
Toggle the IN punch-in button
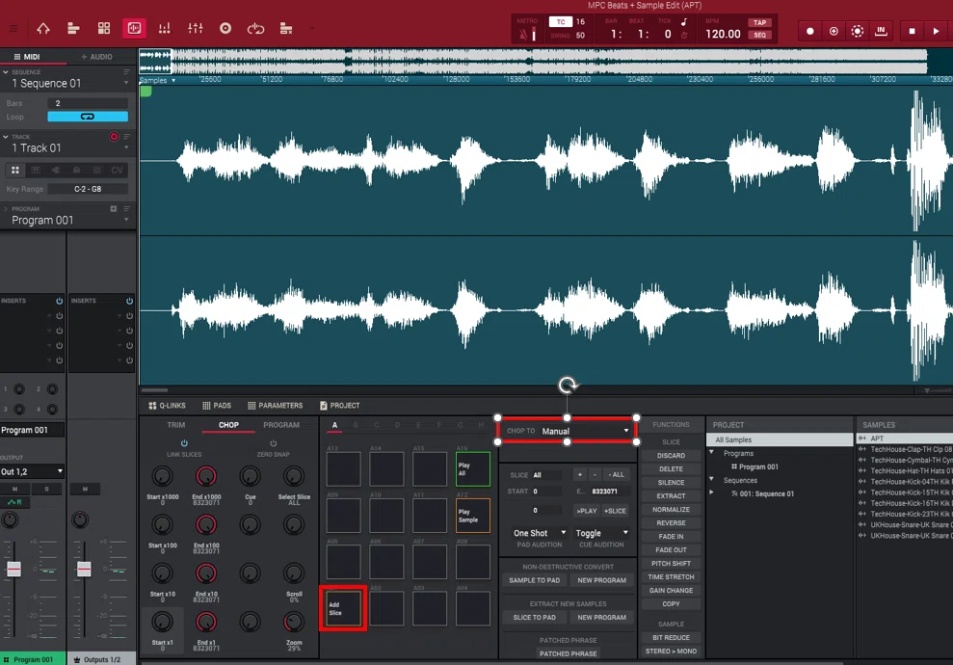881,31
